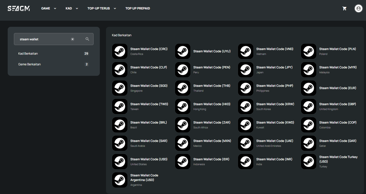Click the Steam icon for VND code

246,51
